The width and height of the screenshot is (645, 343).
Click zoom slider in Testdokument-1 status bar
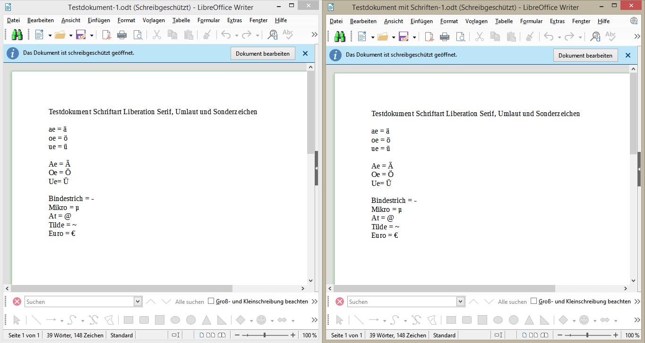point(265,335)
